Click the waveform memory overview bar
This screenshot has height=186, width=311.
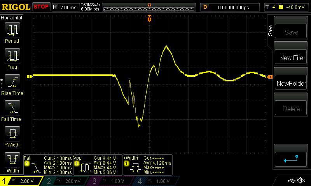coord(149,7)
